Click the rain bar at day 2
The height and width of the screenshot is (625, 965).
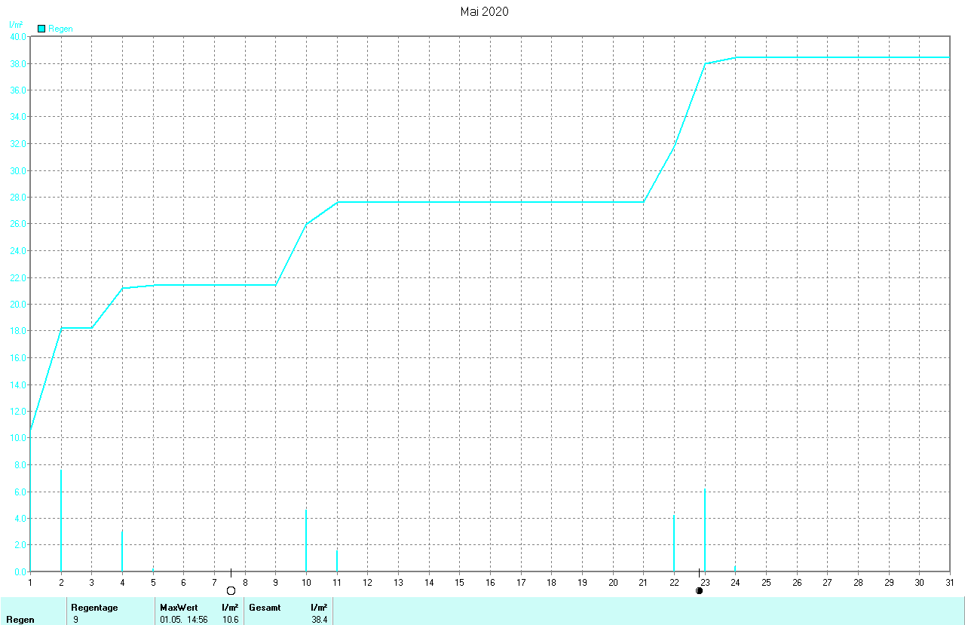pos(61,520)
